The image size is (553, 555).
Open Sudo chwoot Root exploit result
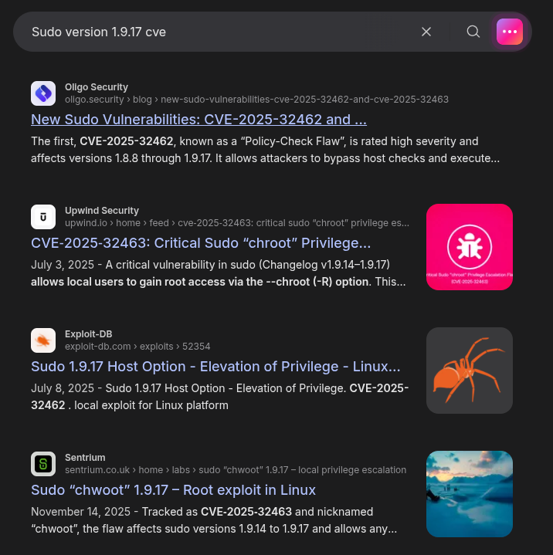pyautogui.click(x=173, y=490)
